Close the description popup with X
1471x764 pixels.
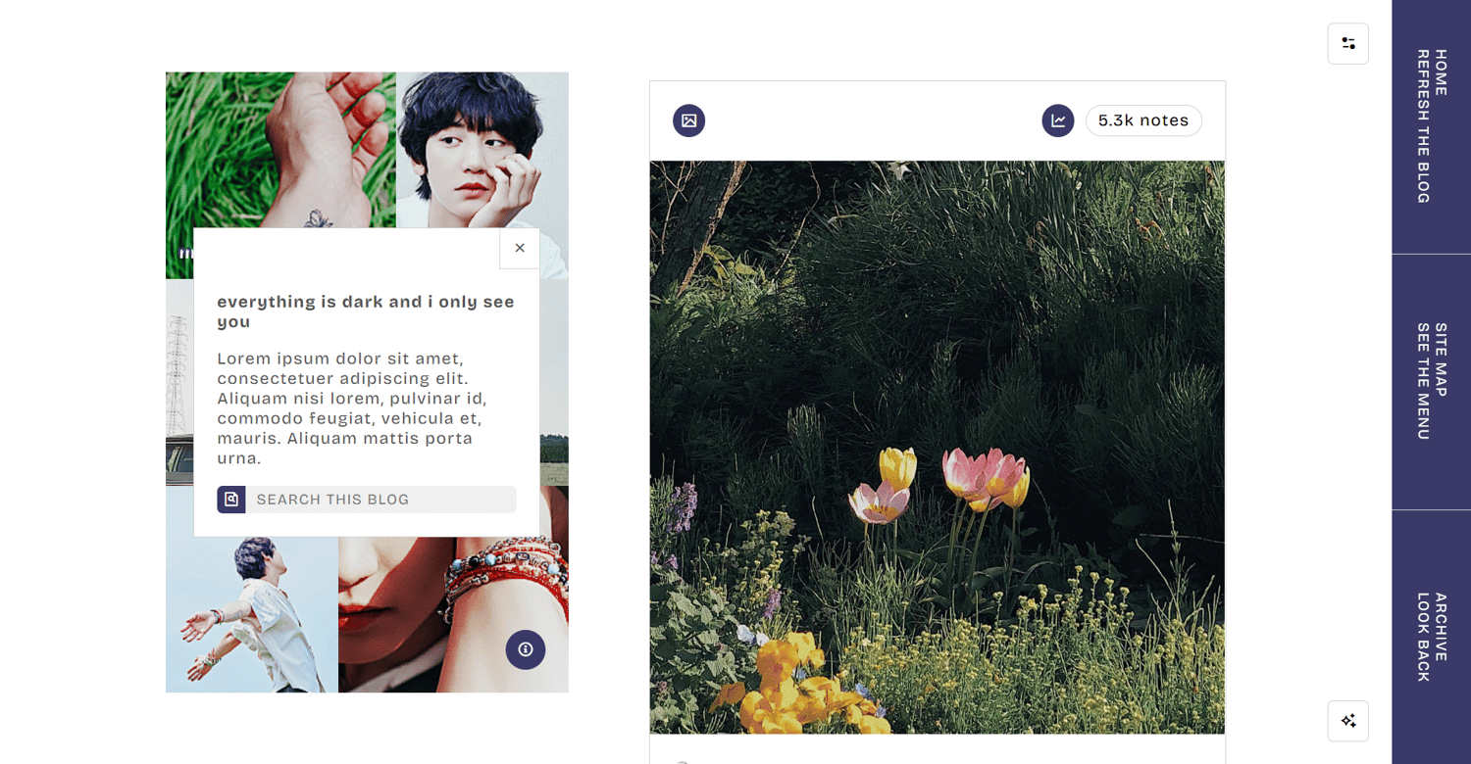click(520, 248)
